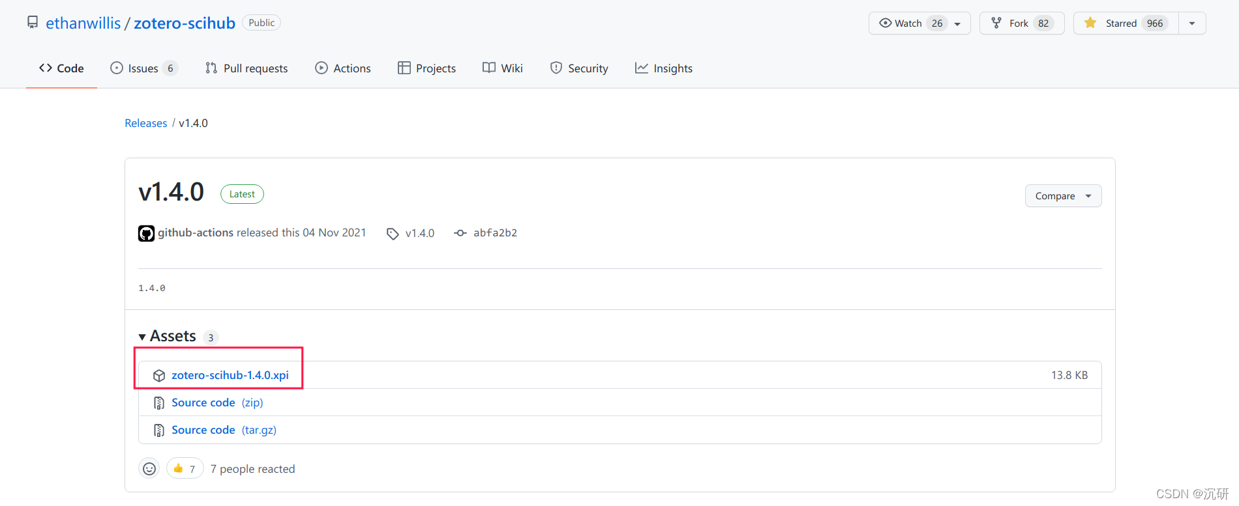Click the Assets count badge 3

click(211, 337)
